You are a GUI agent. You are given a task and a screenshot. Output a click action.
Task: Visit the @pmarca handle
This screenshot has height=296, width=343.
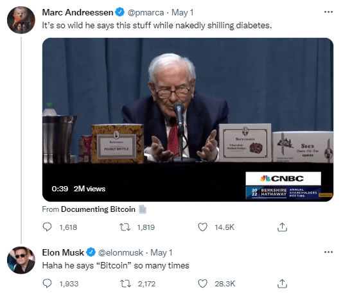coord(145,12)
